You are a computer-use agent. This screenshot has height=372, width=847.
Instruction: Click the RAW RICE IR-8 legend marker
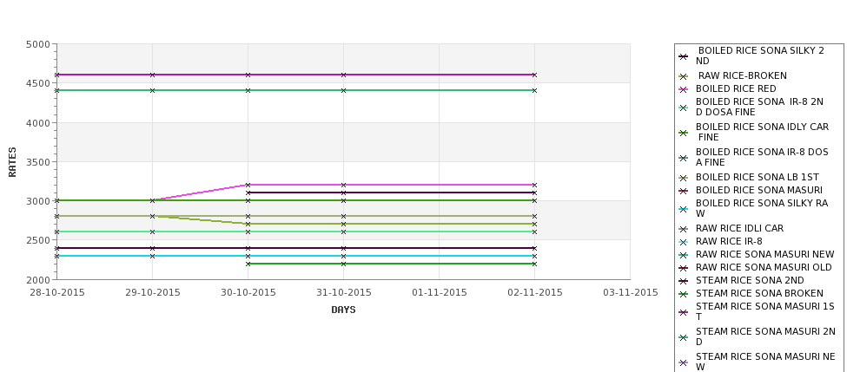pos(683,242)
